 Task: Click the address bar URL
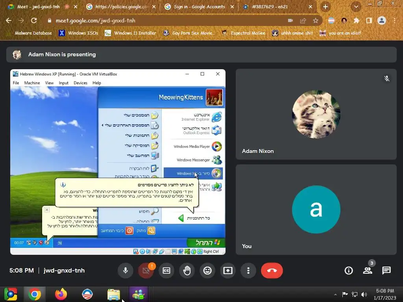95,20
